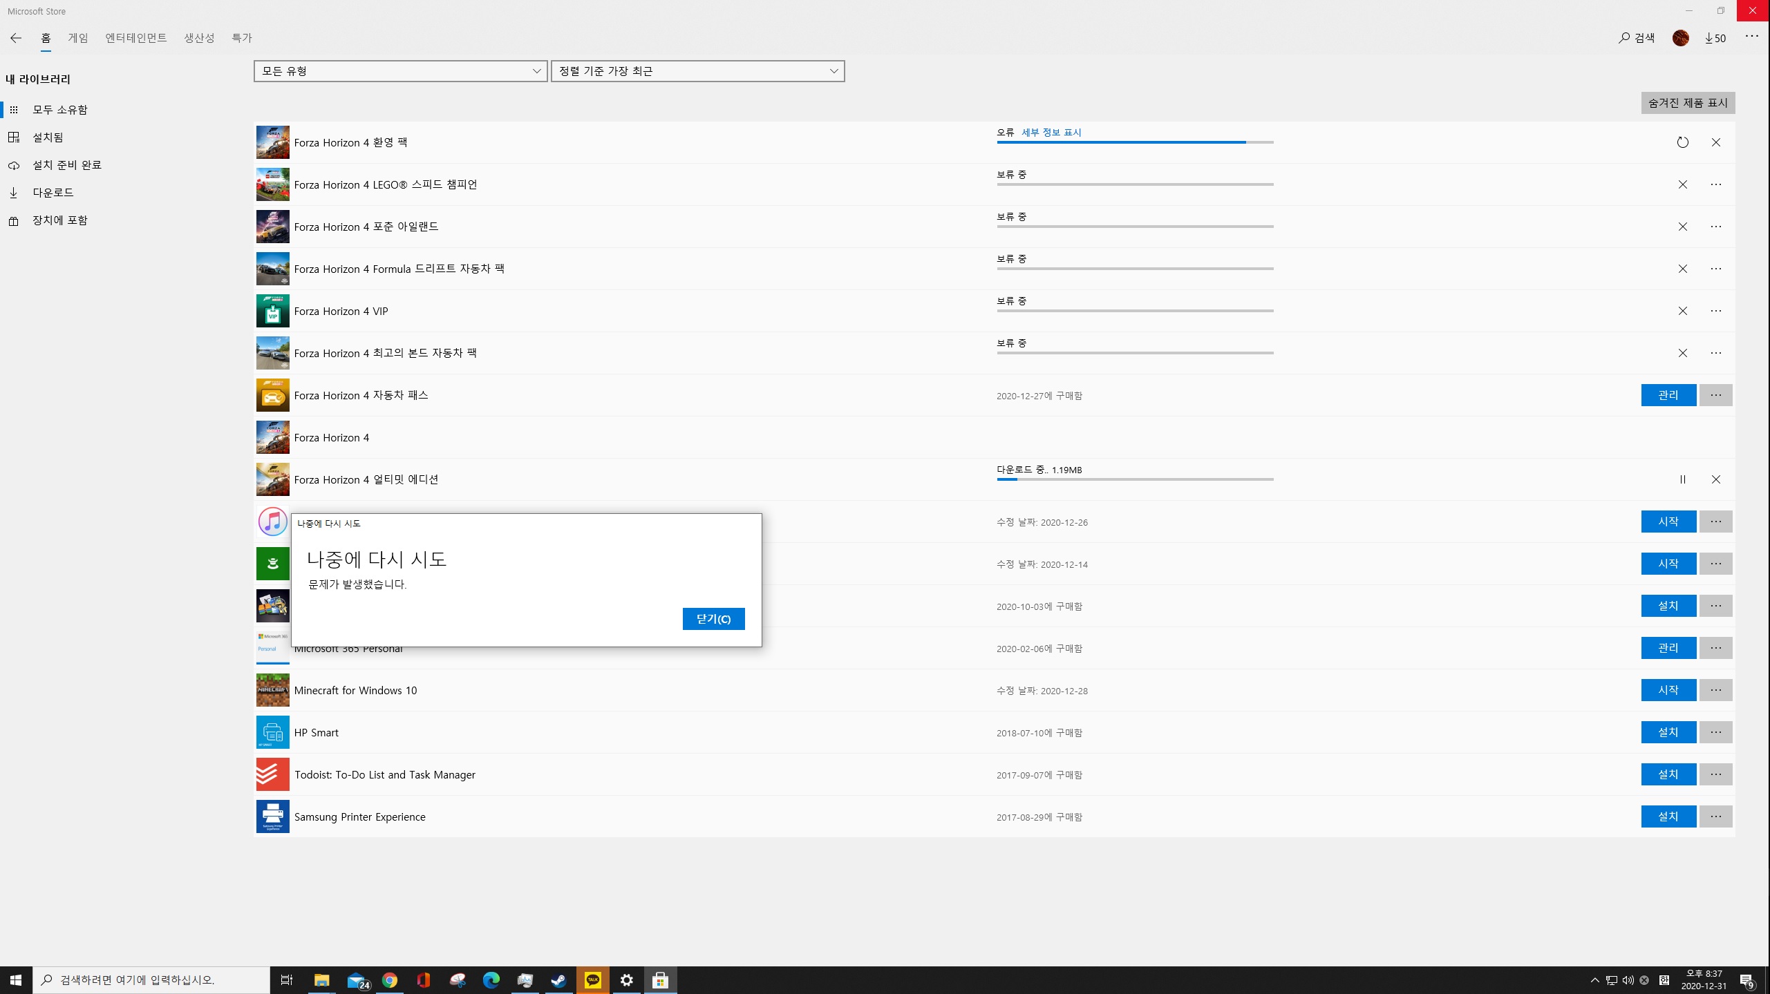Open more options for LEGO 스피드 챔피언 row
The image size is (1770, 994).
coord(1715,184)
